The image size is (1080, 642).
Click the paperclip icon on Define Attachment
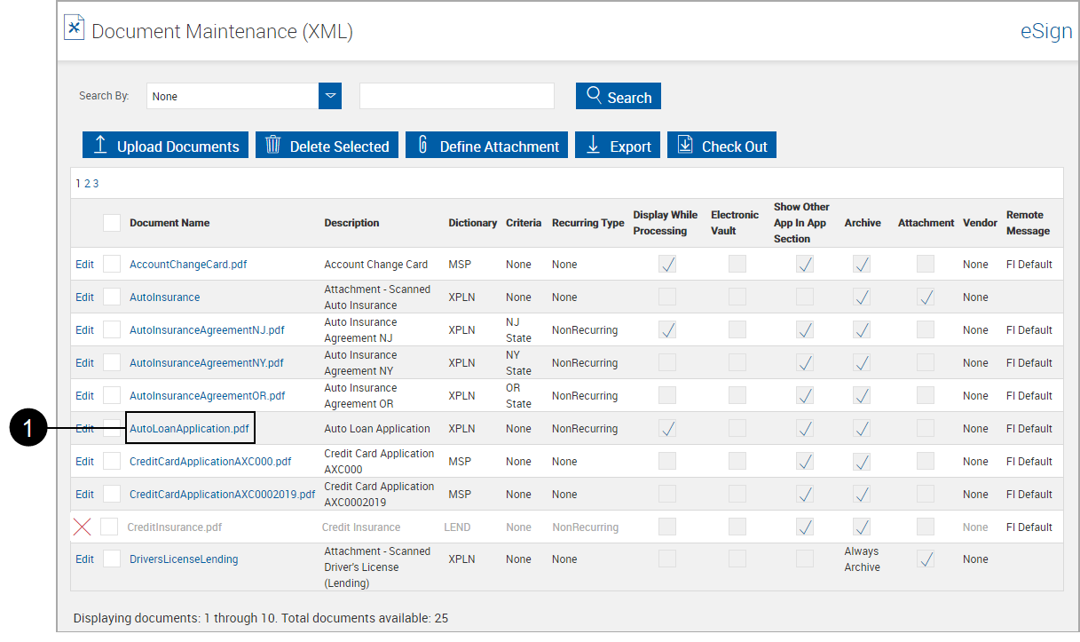pyautogui.click(x=422, y=145)
